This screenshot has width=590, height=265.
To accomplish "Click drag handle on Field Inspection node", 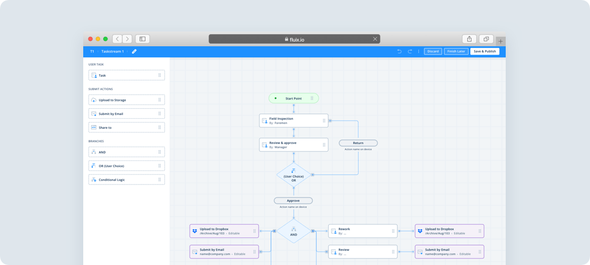I will (x=324, y=121).
